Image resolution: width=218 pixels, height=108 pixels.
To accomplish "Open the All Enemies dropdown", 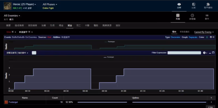I will click(x=12, y=16).
